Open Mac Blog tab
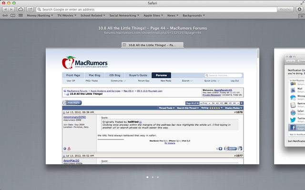Image resolution: width=305 pixels, height=190 pixels. (x=94, y=75)
